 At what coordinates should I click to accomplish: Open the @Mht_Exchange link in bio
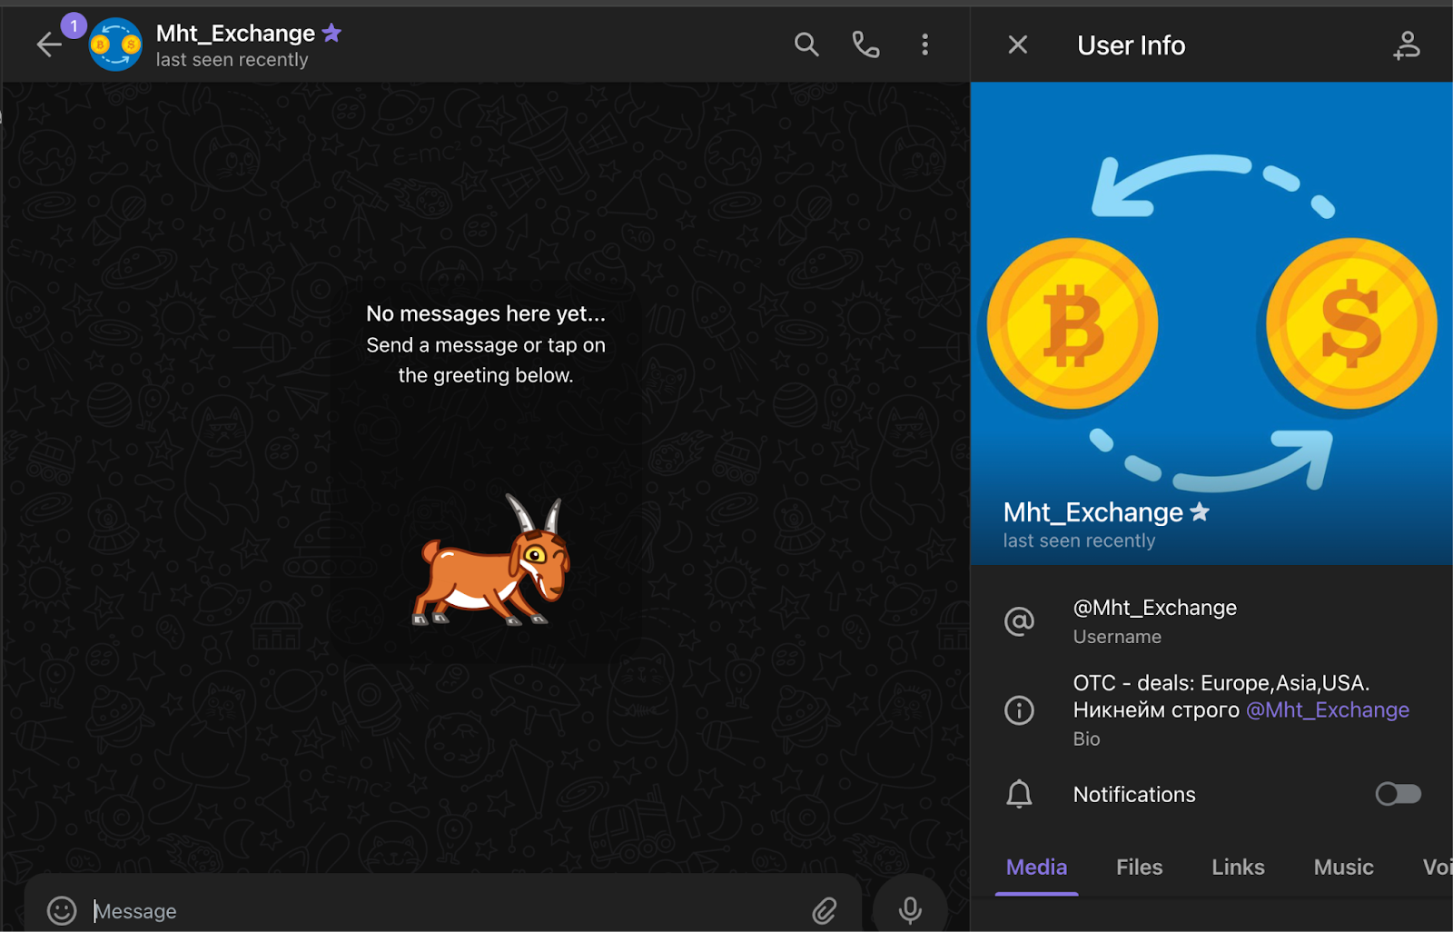pyautogui.click(x=1328, y=709)
